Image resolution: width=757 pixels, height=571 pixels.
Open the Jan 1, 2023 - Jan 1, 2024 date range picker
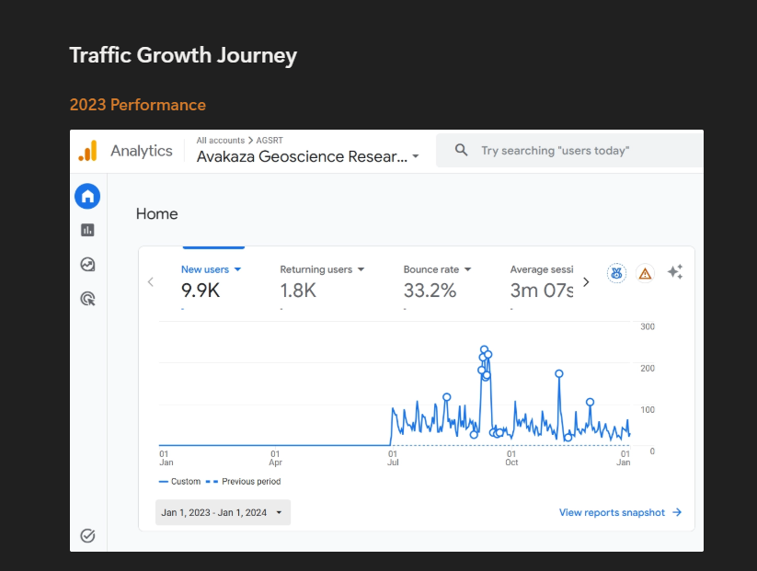[x=223, y=512]
